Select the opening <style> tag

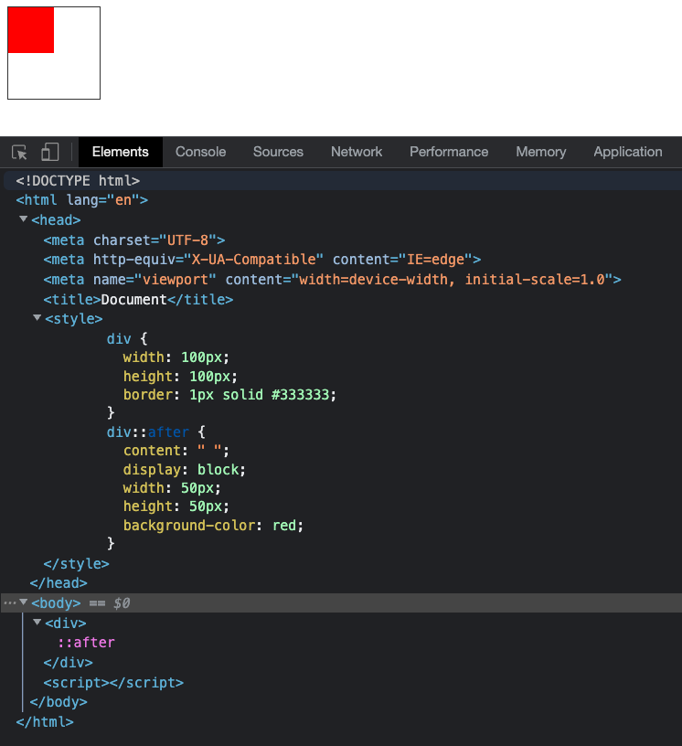click(74, 319)
